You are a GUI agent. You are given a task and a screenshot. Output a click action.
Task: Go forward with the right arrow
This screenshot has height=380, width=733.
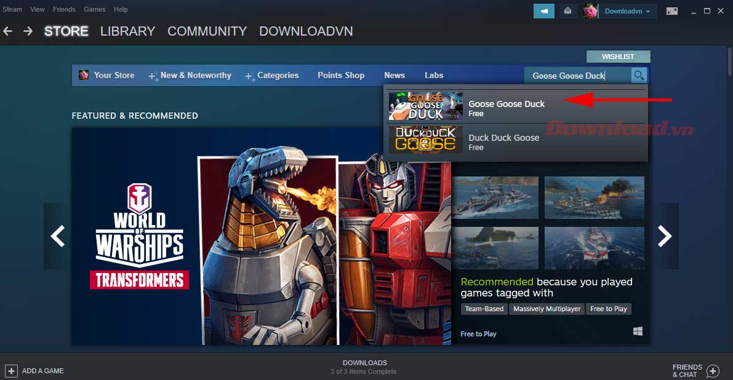click(x=28, y=31)
